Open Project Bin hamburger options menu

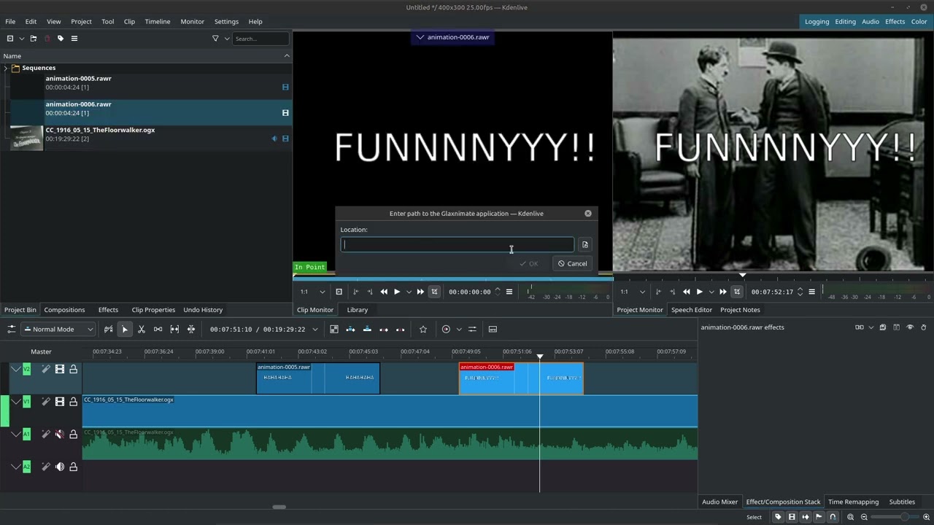[x=74, y=38]
